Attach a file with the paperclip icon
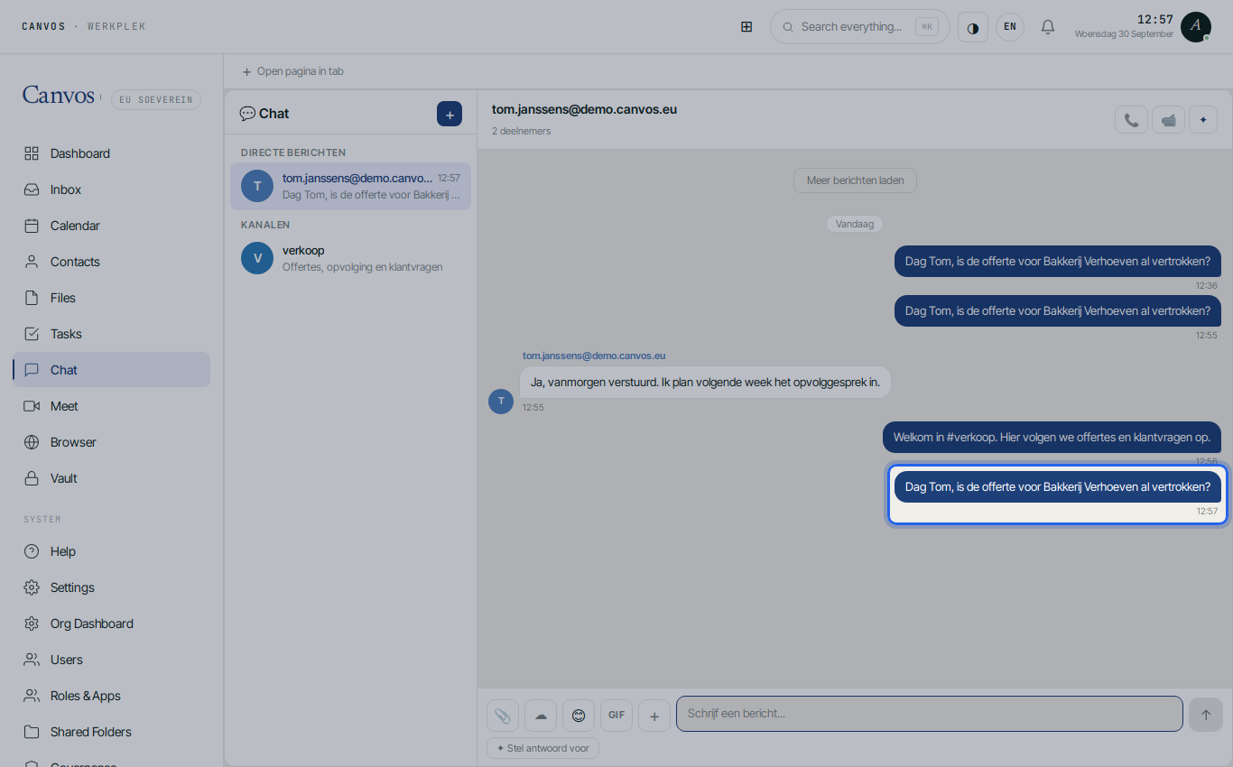Image resolution: width=1233 pixels, height=767 pixels. (x=503, y=716)
